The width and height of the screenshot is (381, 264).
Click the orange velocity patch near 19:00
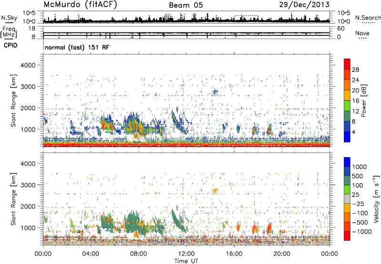tap(269, 228)
